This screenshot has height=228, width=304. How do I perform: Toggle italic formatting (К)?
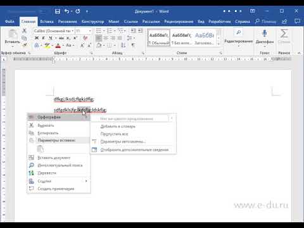[43, 38]
